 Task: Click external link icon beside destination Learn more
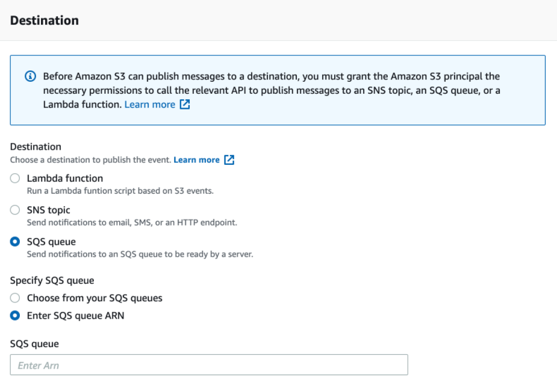click(x=229, y=160)
